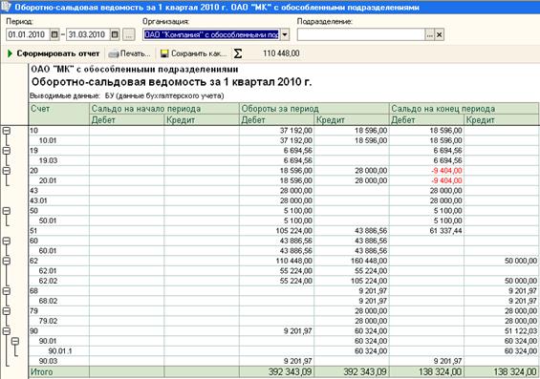Select account cell 62.02
This screenshot has width=540, height=379.
59,281
